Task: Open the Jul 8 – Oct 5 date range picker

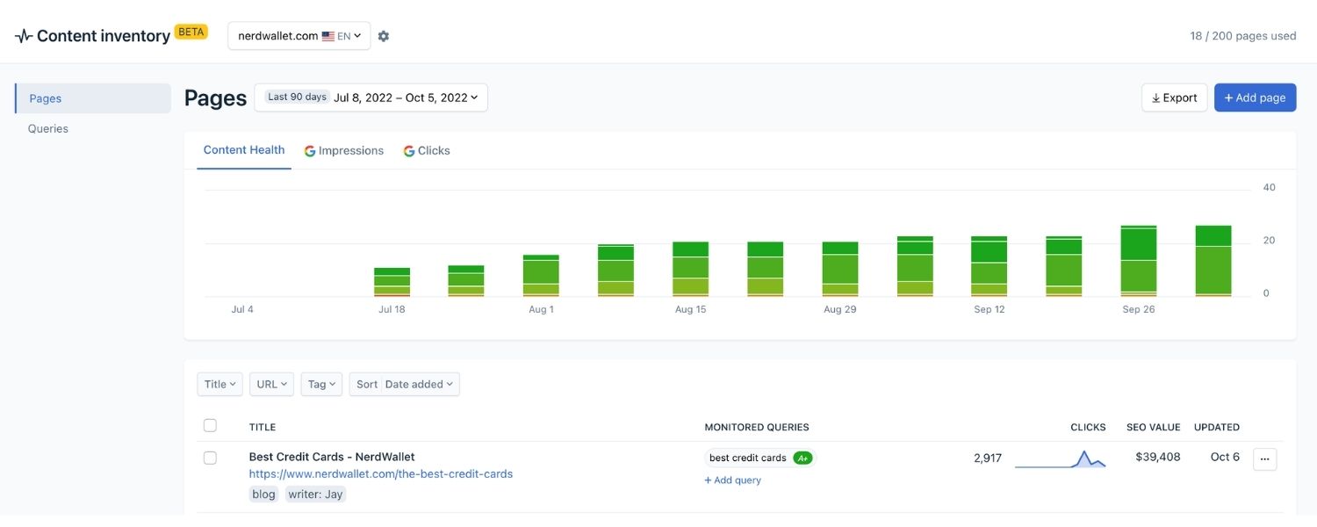Action: pyautogui.click(x=399, y=97)
